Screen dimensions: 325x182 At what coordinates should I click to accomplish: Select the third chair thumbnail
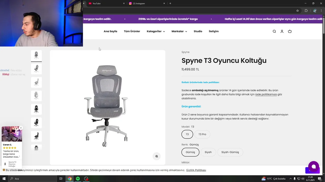click(36, 82)
